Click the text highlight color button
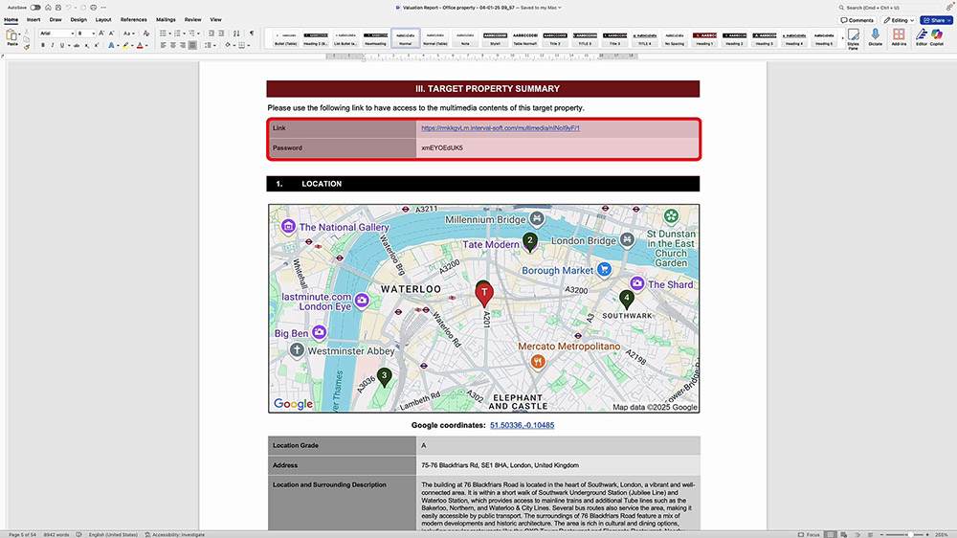 [125, 45]
